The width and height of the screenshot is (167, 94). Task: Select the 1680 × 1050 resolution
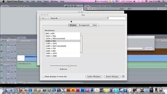click(x=63, y=53)
